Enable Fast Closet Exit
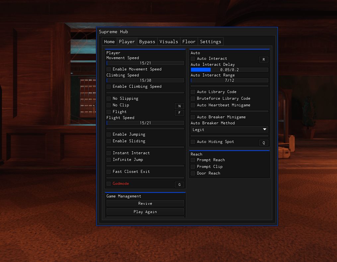 tap(109, 172)
